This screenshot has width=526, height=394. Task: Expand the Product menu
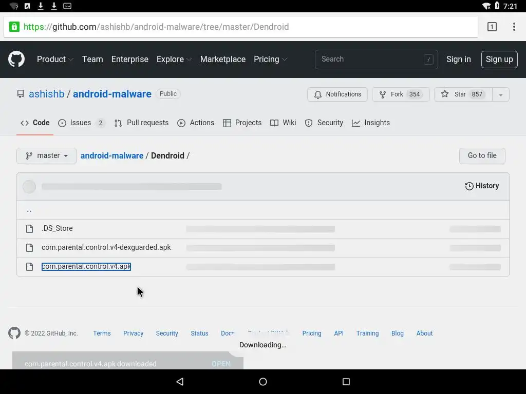click(55, 60)
